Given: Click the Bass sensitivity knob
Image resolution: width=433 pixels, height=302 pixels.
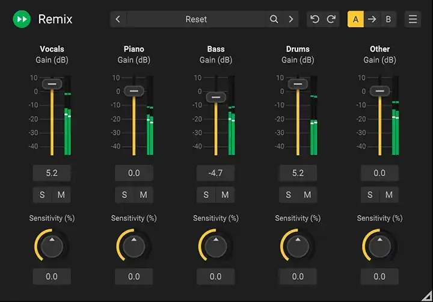Looking at the screenshot, I should pyautogui.click(x=216, y=246).
